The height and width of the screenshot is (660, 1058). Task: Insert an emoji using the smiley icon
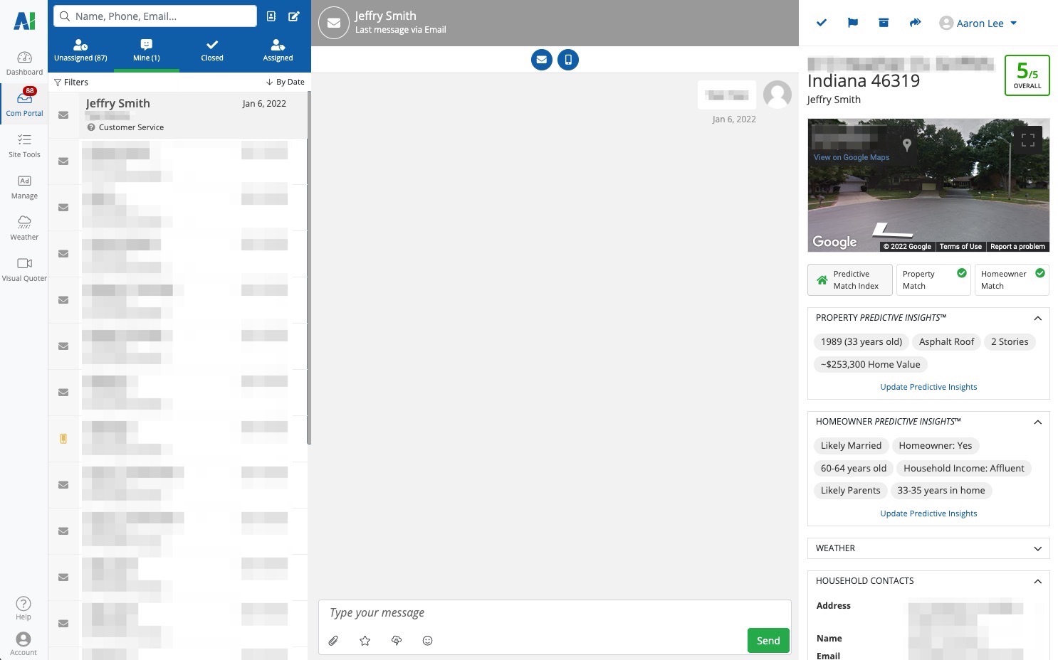[427, 641]
